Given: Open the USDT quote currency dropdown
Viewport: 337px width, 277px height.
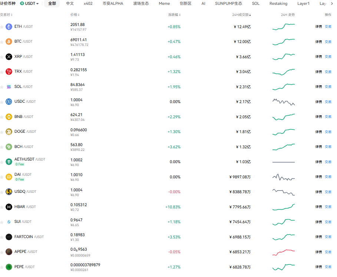Looking at the screenshot, I should [29, 3].
